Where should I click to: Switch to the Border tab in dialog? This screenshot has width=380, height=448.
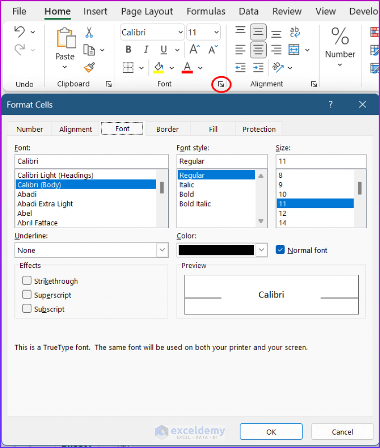point(168,129)
